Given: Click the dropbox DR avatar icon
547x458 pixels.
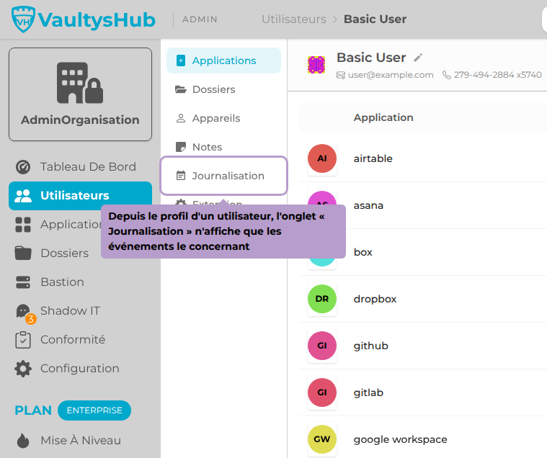Looking at the screenshot, I should 322,299.
